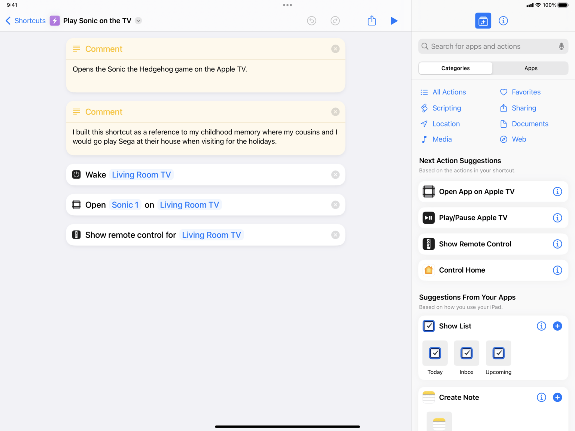Click the redo arrow icon

click(x=335, y=21)
